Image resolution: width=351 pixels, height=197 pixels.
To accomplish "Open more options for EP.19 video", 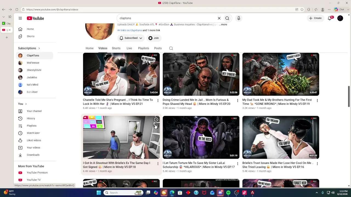I will (317, 101).
